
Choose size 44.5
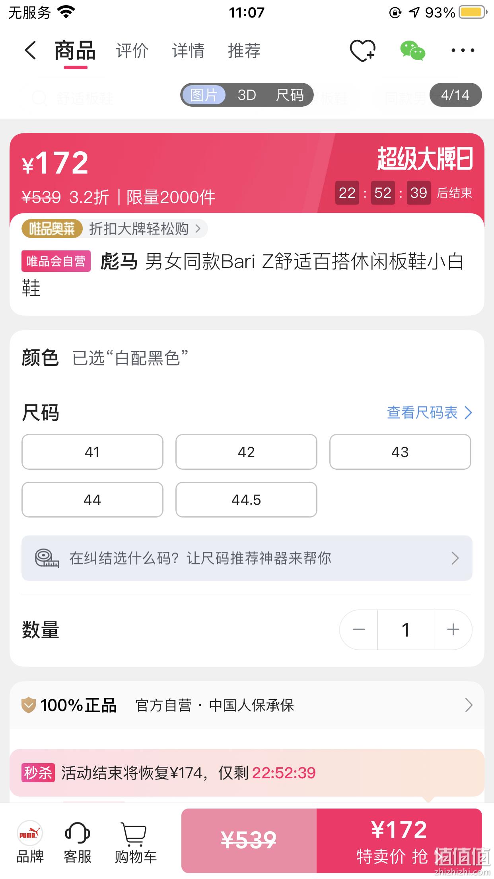(x=246, y=500)
